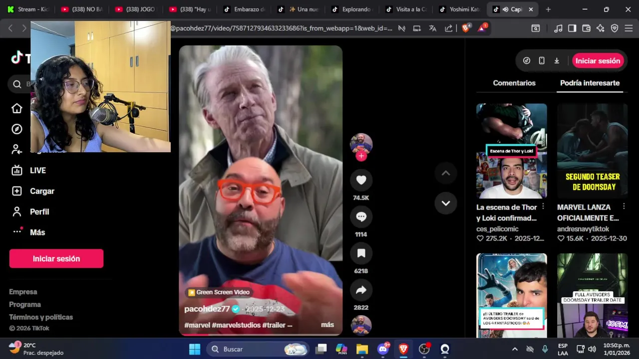This screenshot has width=639, height=359.
Task: Click the sidebar Iniciar sesión button
Action: pos(56,259)
